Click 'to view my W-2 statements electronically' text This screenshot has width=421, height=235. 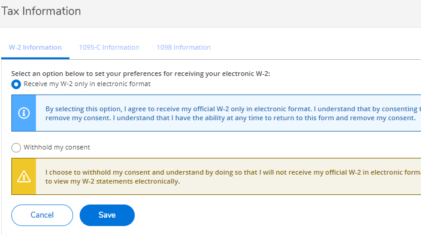(x=113, y=181)
